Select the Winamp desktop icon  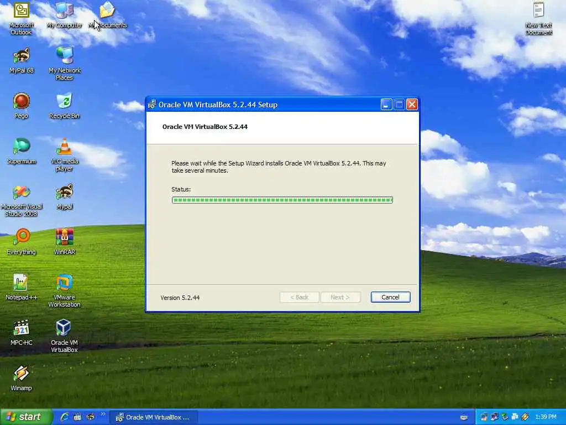22,378
